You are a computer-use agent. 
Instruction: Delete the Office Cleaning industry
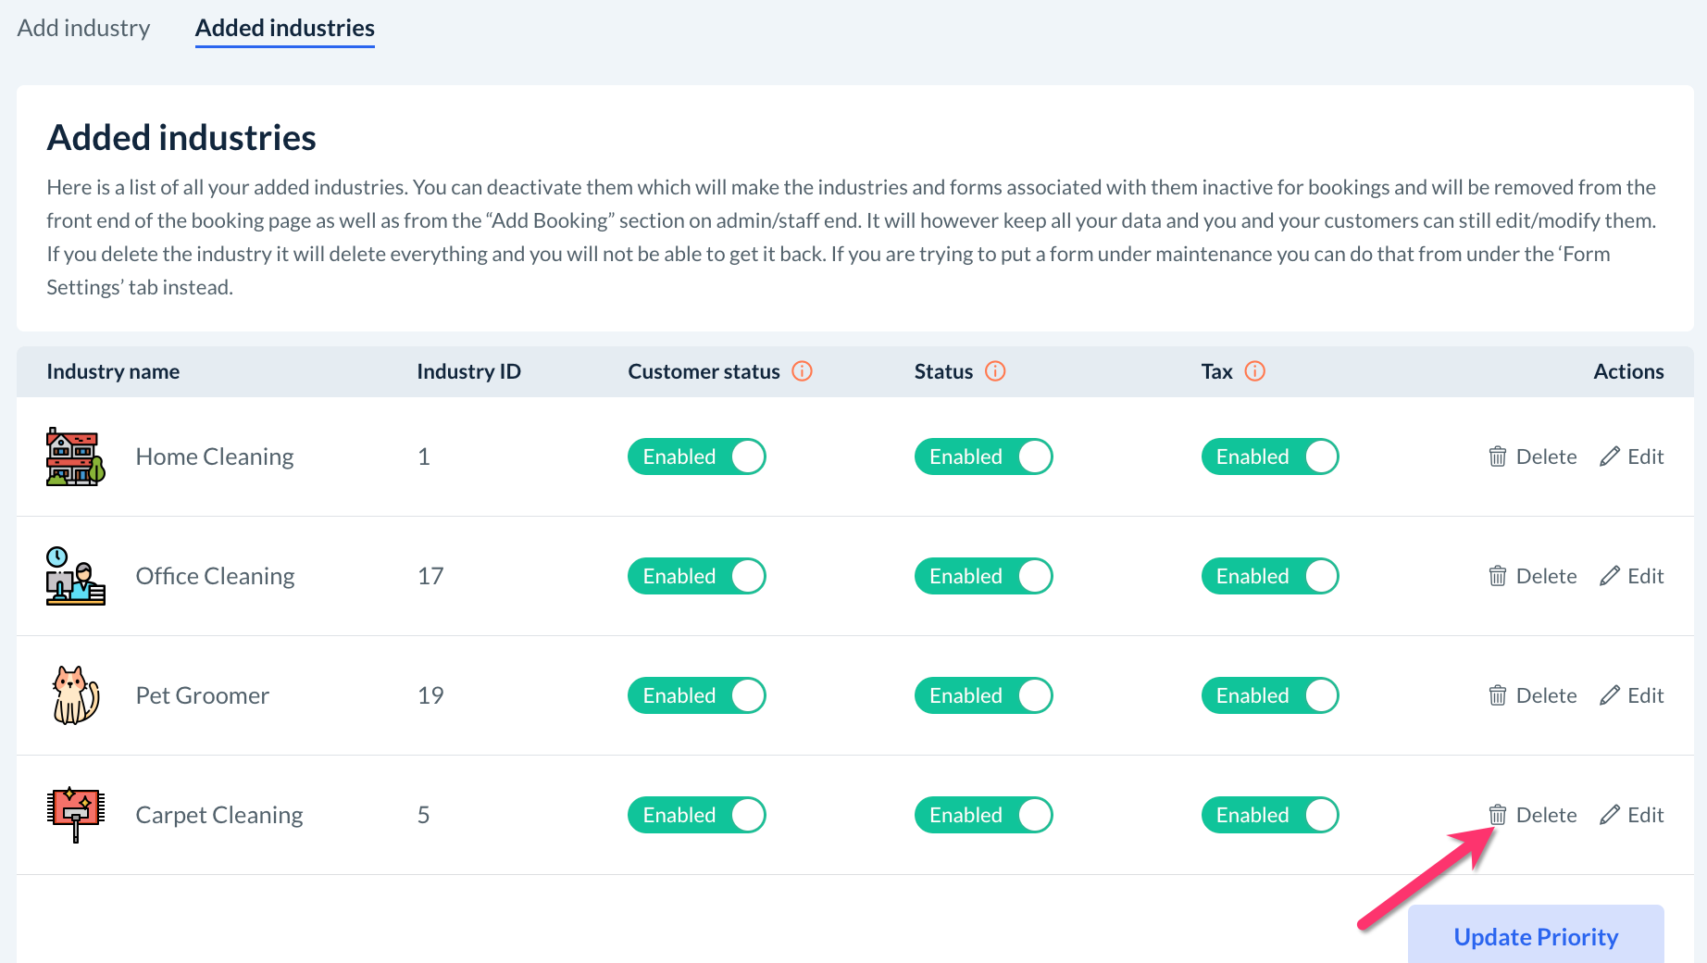pos(1533,576)
